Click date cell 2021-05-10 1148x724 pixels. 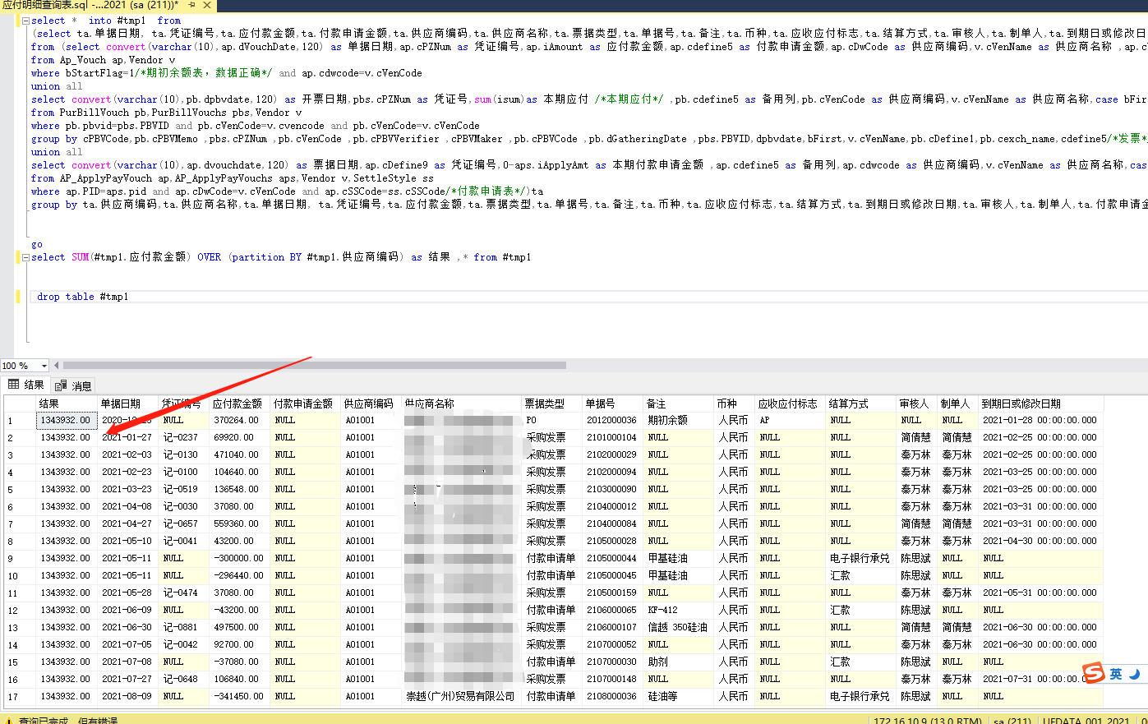coord(128,541)
